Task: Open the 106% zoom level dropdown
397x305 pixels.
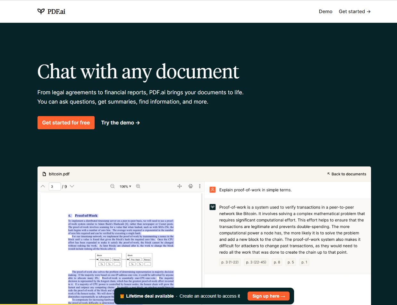Action: (125, 186)
